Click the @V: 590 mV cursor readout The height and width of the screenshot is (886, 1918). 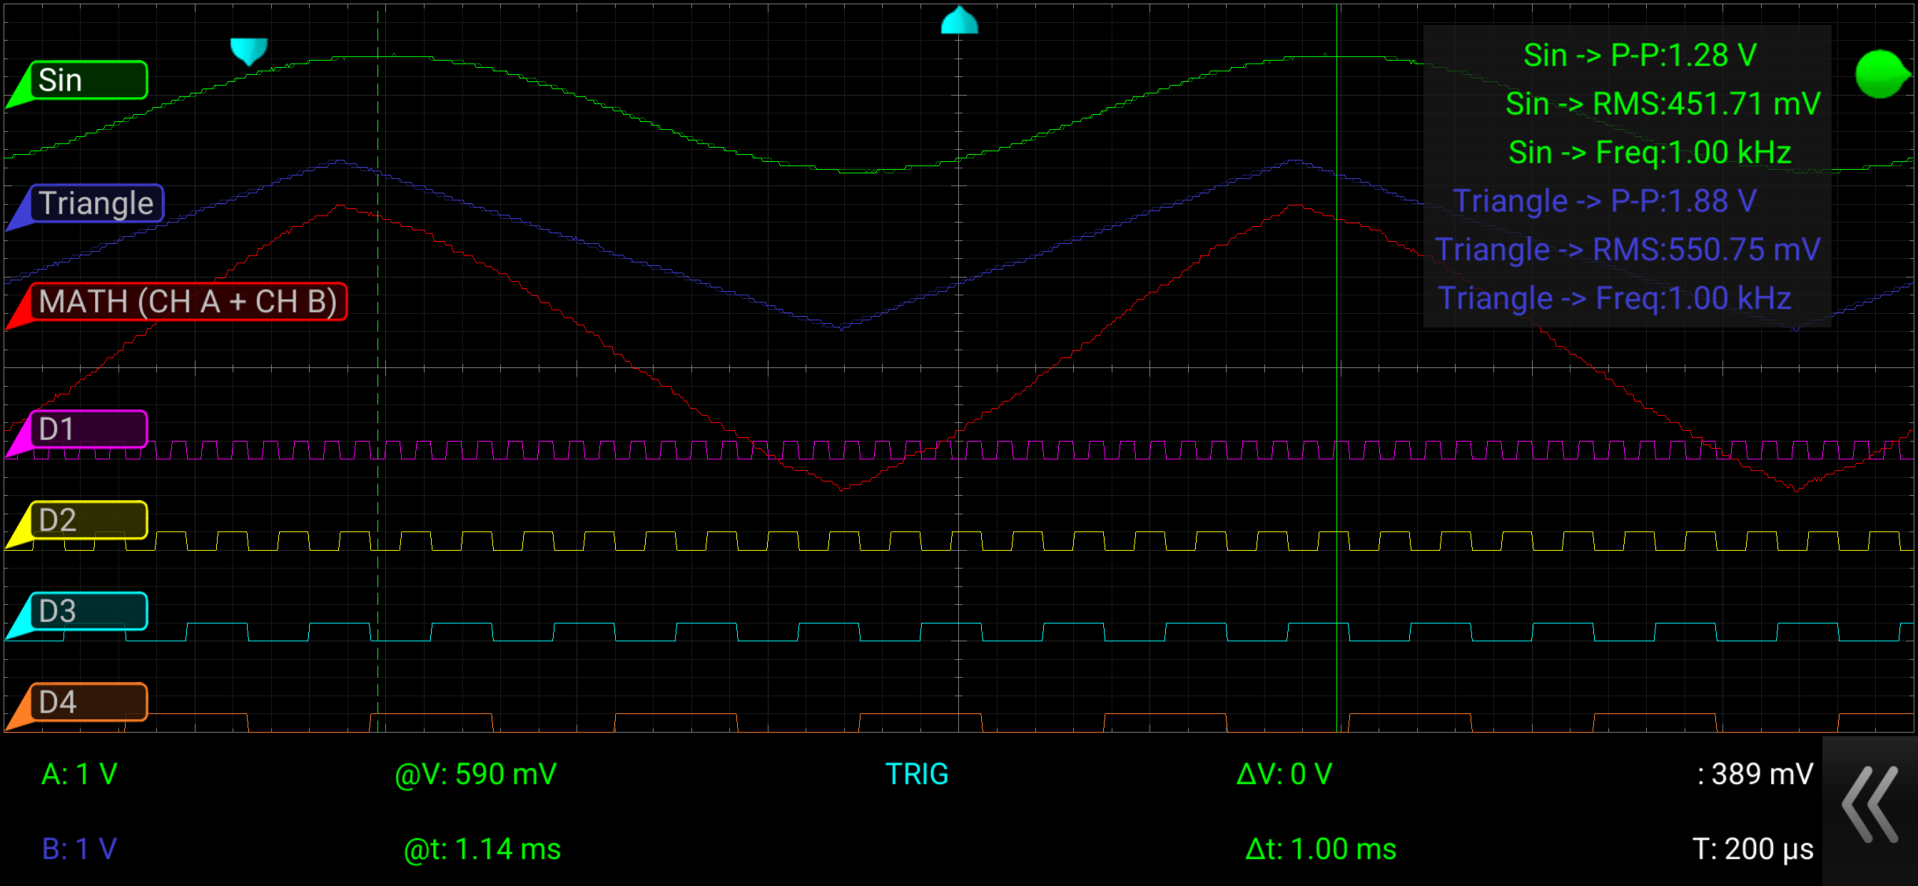475,774
